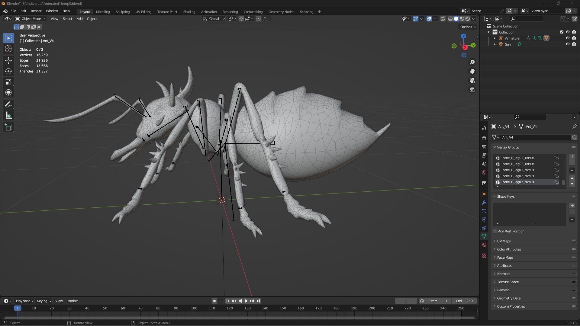Toggle Collection exclude checkbox
The width and height of the screenshot is (580, 326).
coord(562,32)
